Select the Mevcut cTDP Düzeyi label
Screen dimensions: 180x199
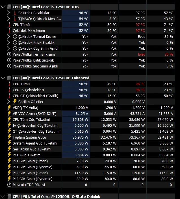point(29,185)
